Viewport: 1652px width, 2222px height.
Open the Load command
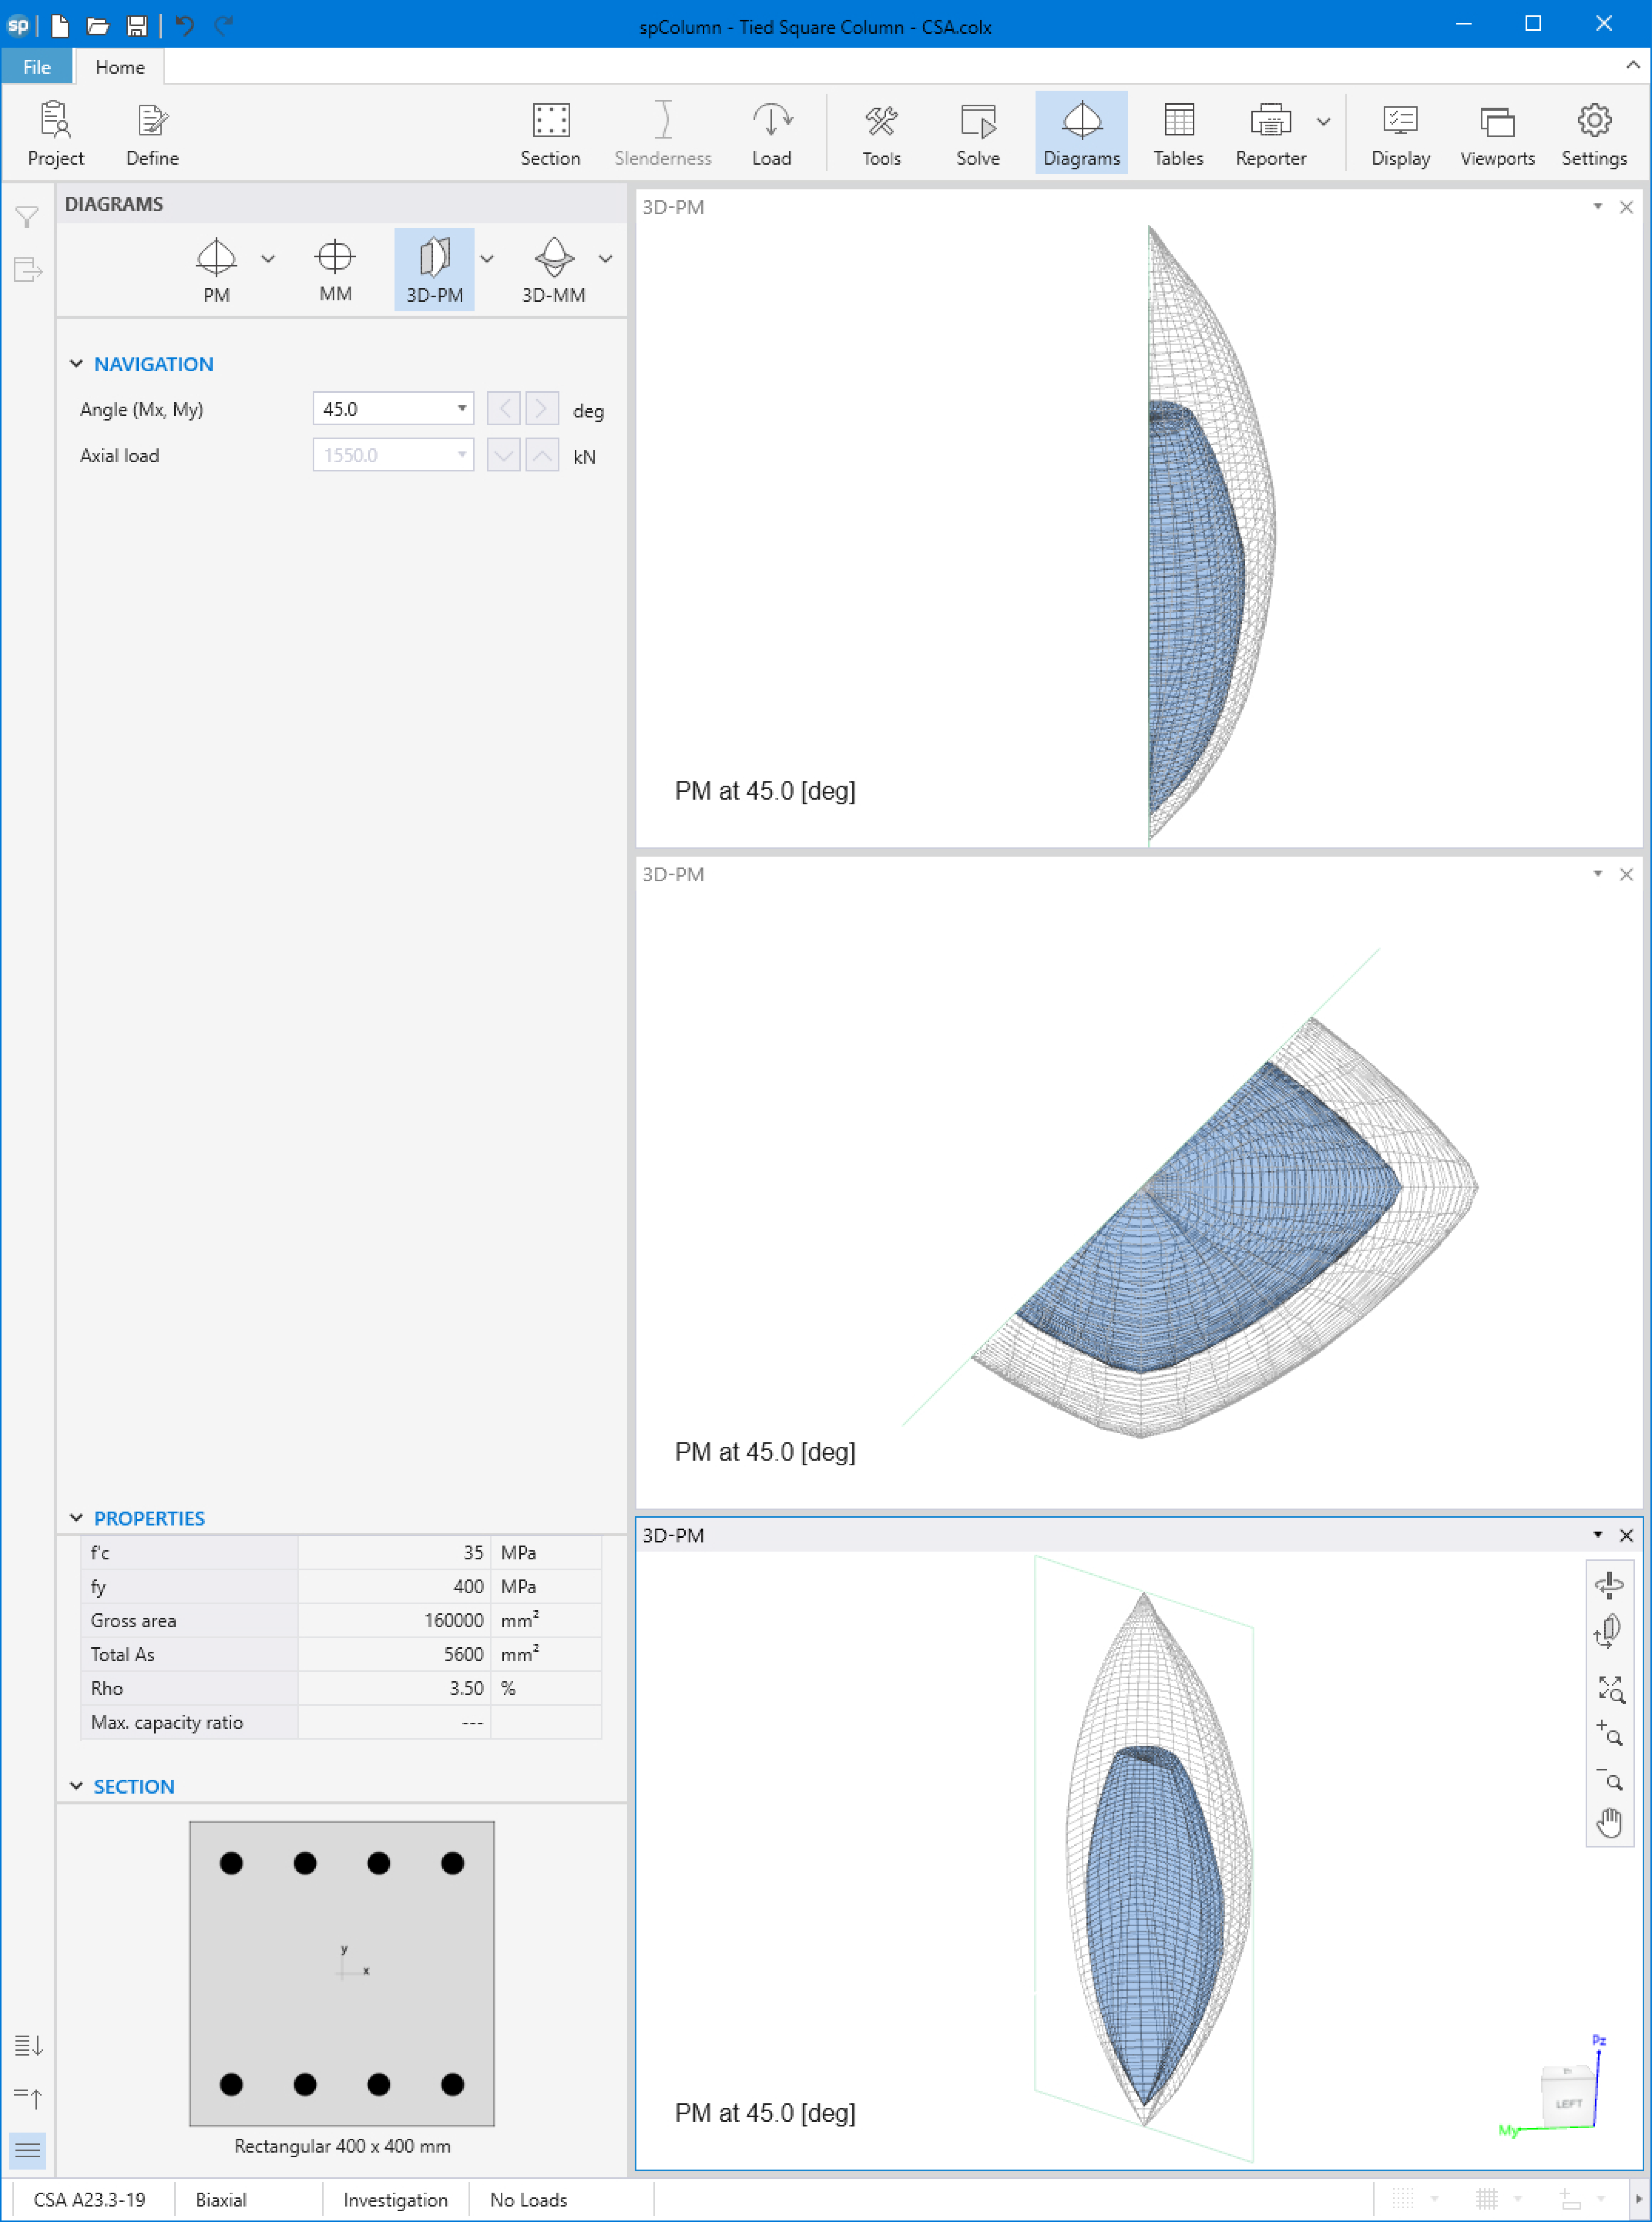click(x=771, y=134)
